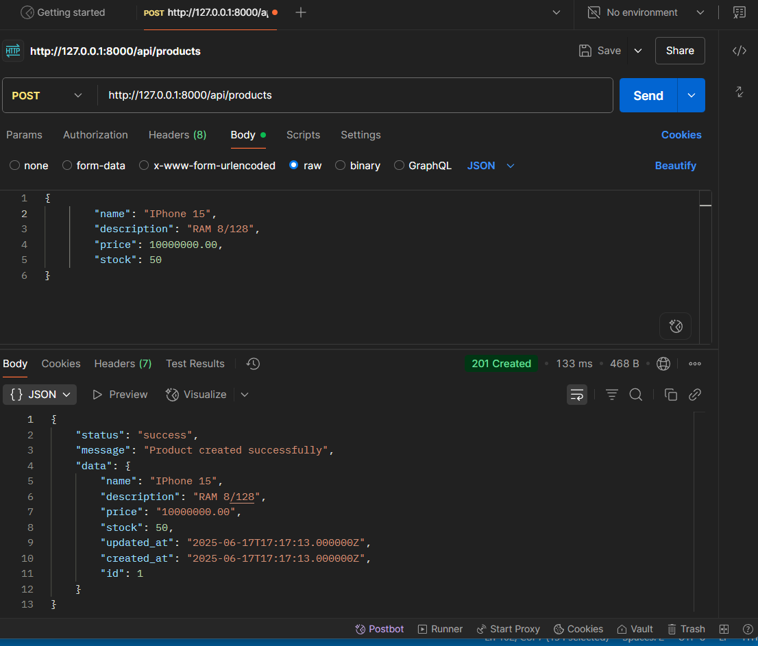758x646 pixels.
Task: Open the code snippet panel
Action: click(x=739, y=50)
